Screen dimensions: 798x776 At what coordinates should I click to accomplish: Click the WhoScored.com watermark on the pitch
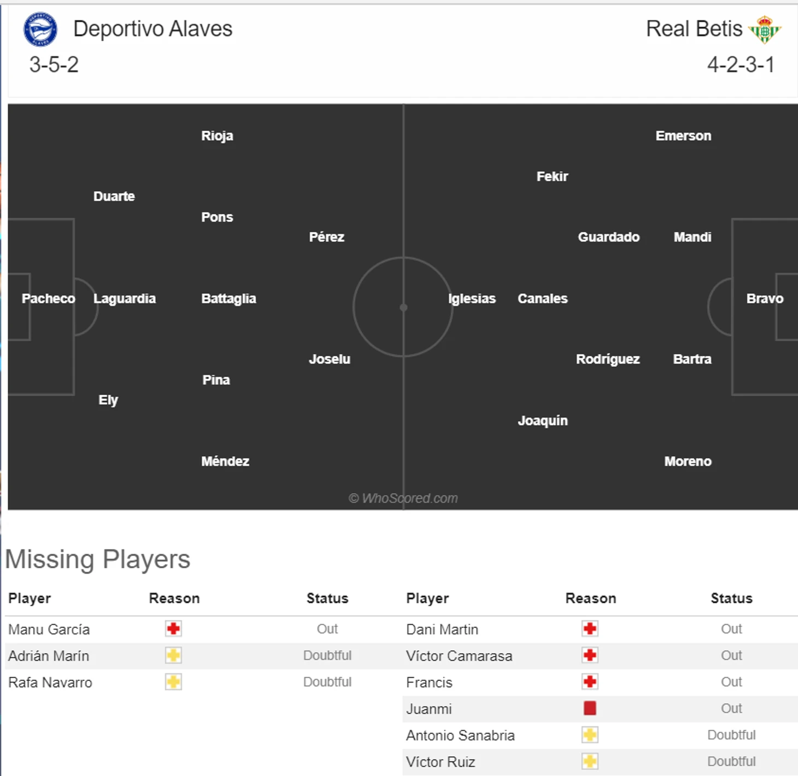tap(403, 498)
